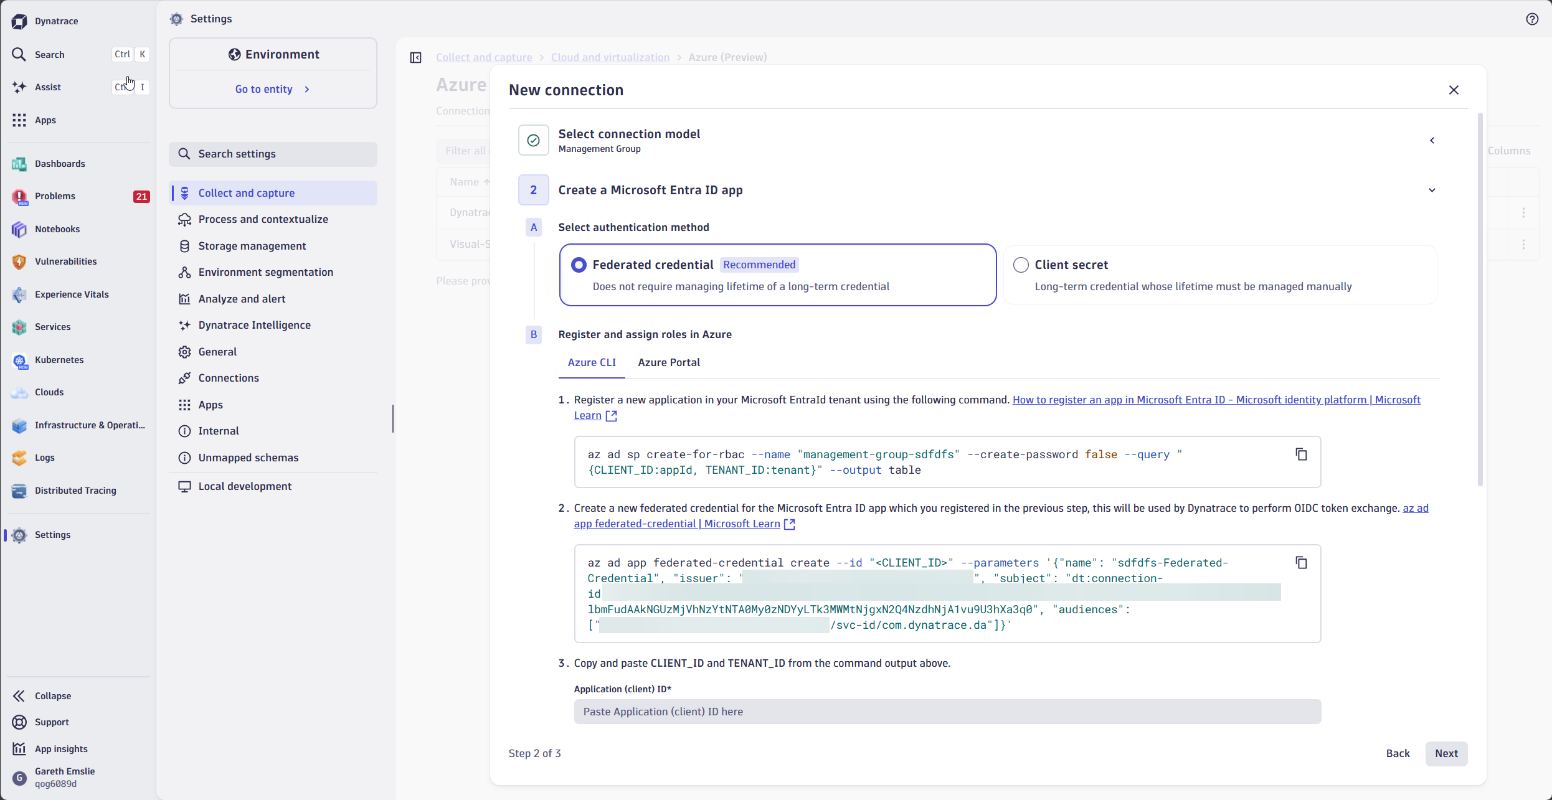Click the Search magnifier in sidebar

click(x=19, y=54)
